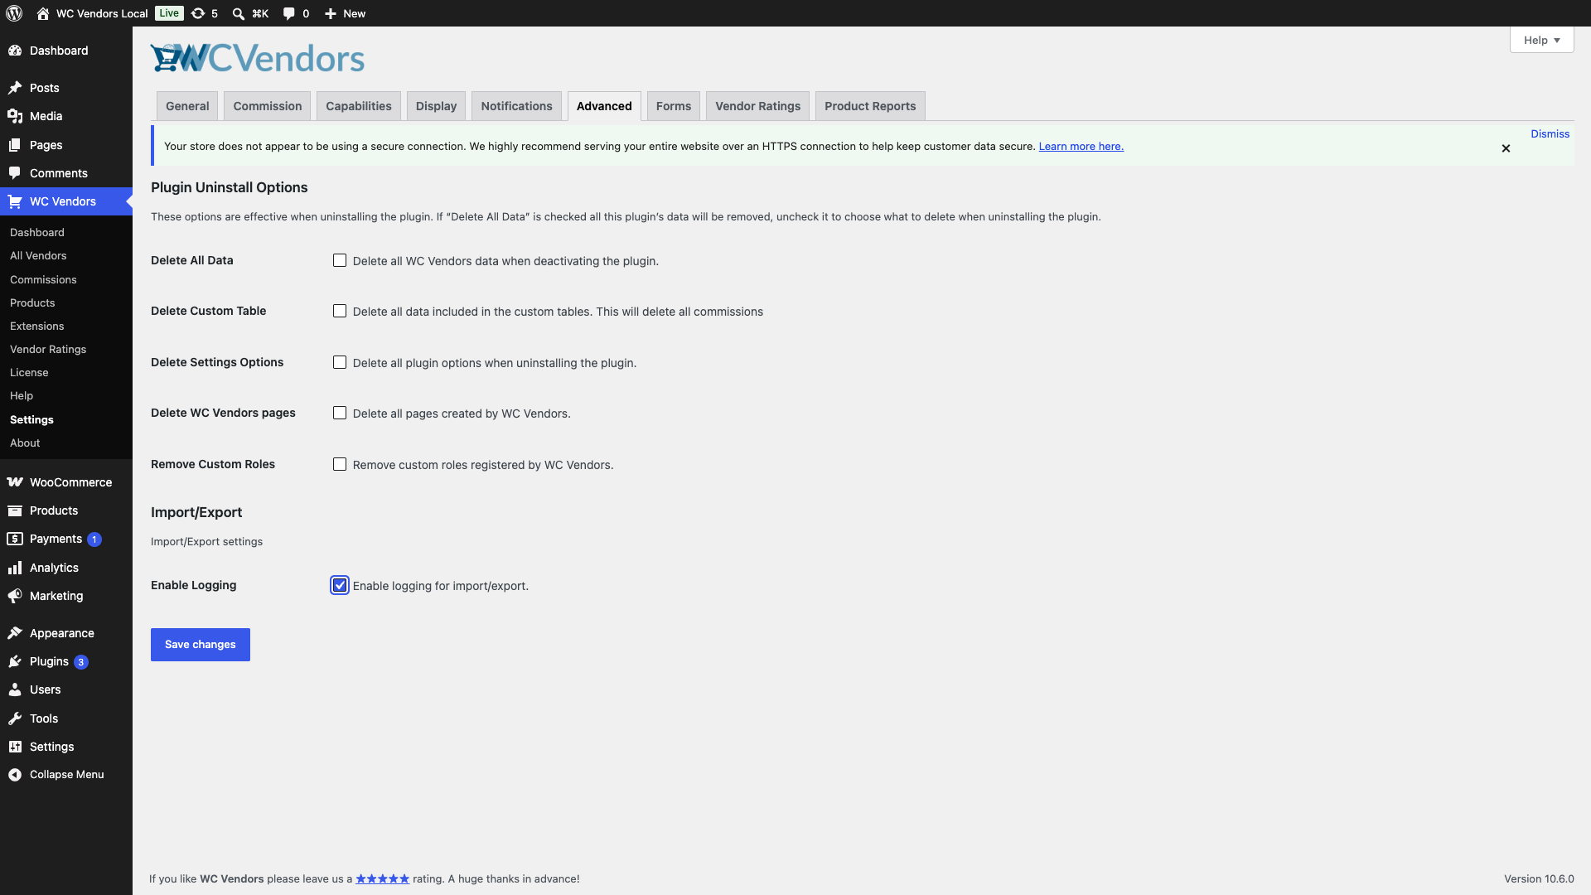
Task: Click the home icon for WC Vendors Local
Action: 43,13
